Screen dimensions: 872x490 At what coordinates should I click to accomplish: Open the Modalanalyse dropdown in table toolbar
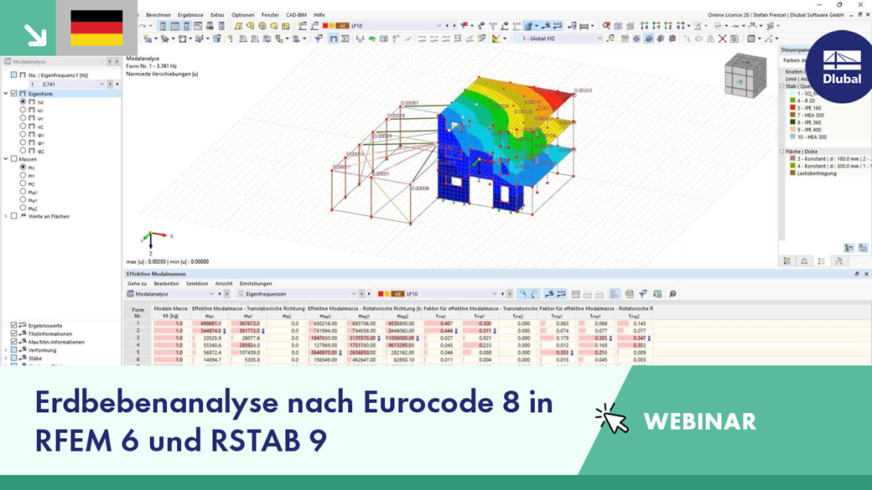point(211,293)
